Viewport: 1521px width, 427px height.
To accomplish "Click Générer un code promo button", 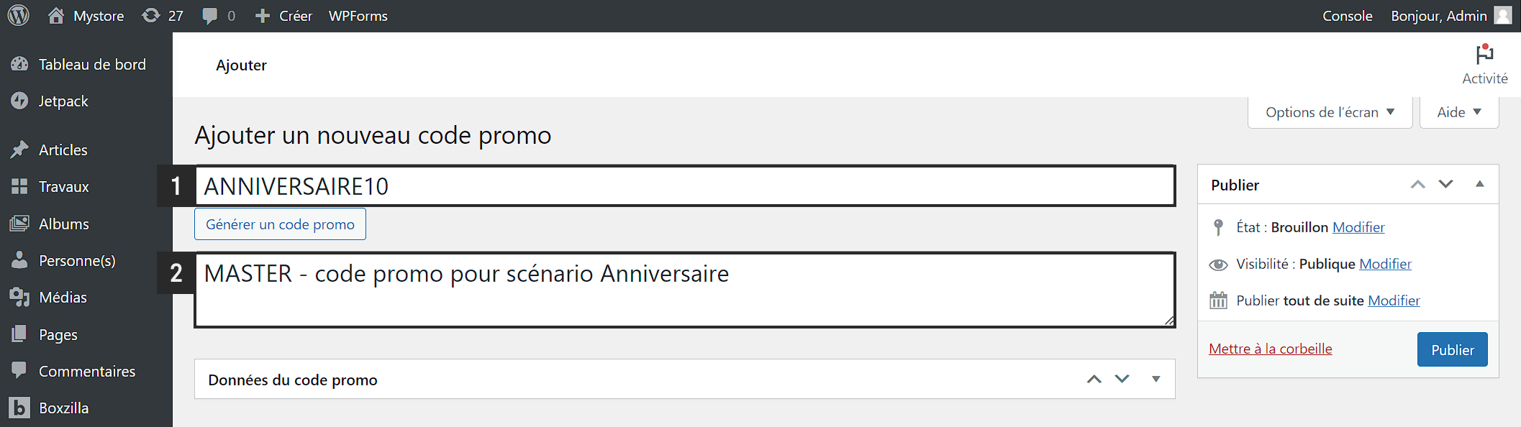I will click(x=280, y=224).
